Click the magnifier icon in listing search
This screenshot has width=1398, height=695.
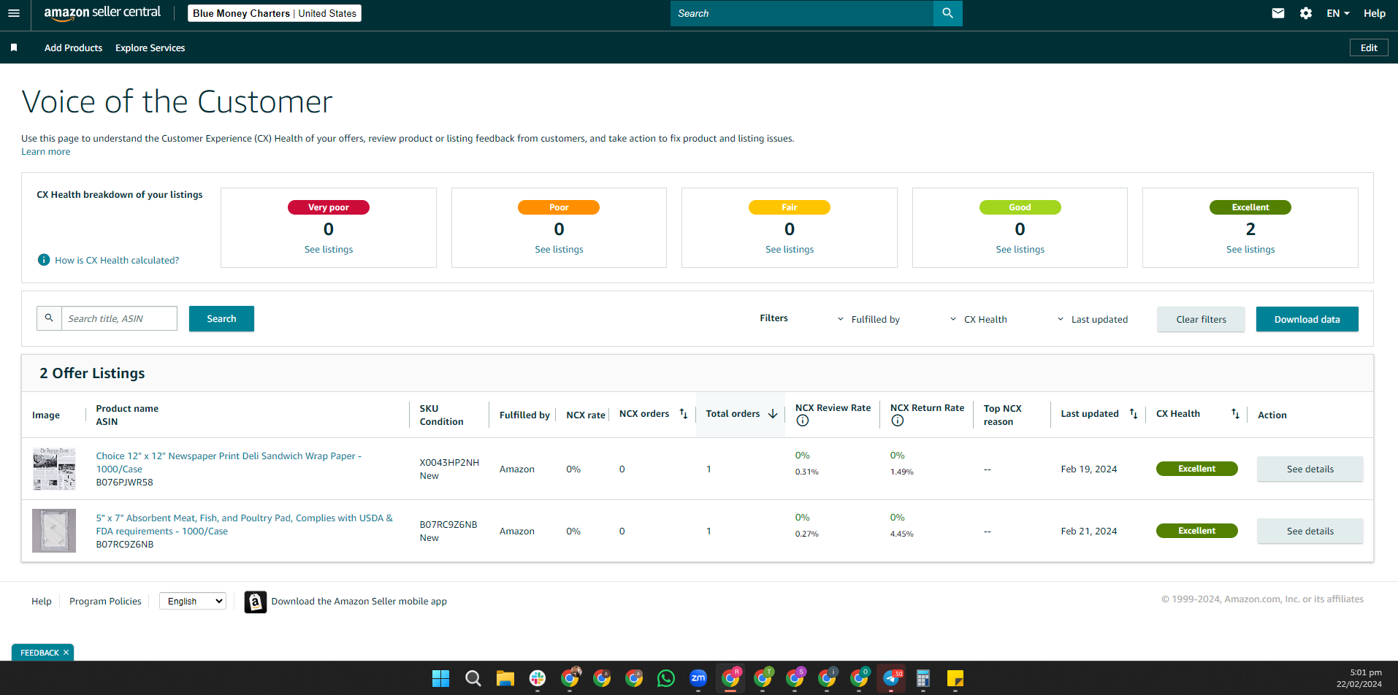(x=49, y=318)
